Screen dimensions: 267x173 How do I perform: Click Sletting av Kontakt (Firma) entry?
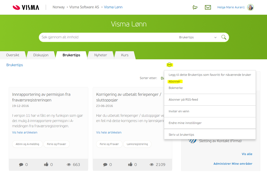(220, 141)
